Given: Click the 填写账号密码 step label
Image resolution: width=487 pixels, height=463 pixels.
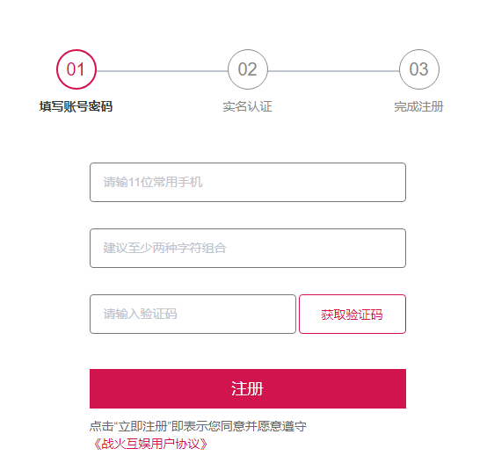Looking at the screenshot, I should [x=76, y=106].
